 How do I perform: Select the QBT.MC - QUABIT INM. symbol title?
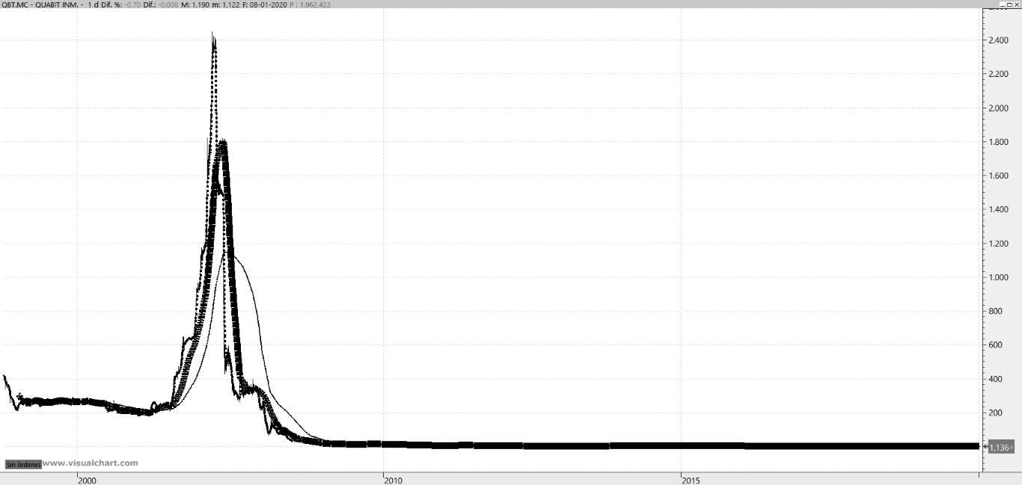pyautogui.click(x=41, y=4)
